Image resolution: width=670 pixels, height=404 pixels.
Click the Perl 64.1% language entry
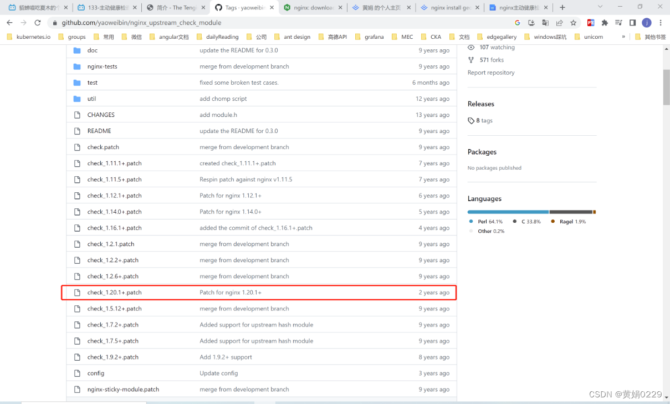[486, 222]
